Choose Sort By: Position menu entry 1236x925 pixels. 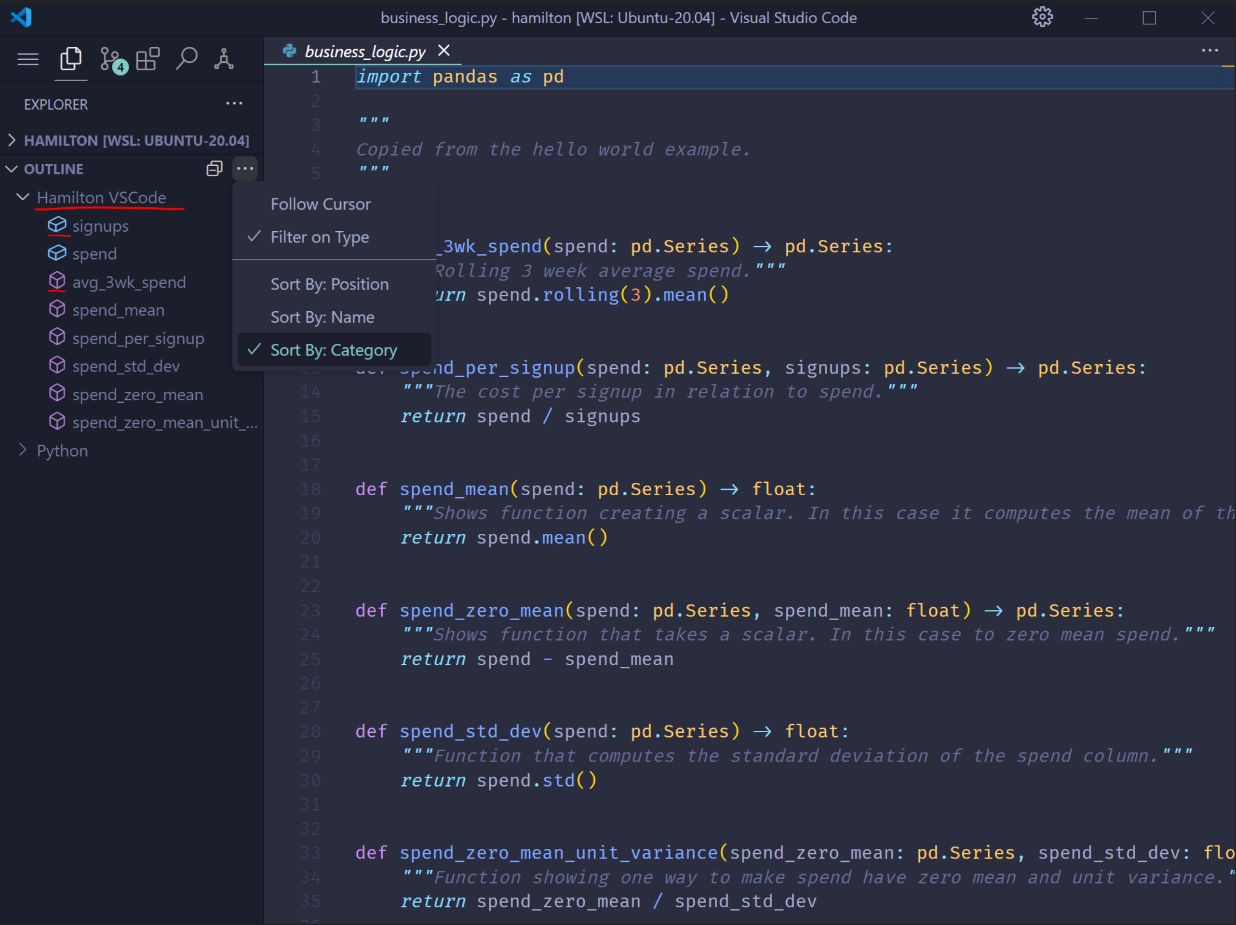329,284
